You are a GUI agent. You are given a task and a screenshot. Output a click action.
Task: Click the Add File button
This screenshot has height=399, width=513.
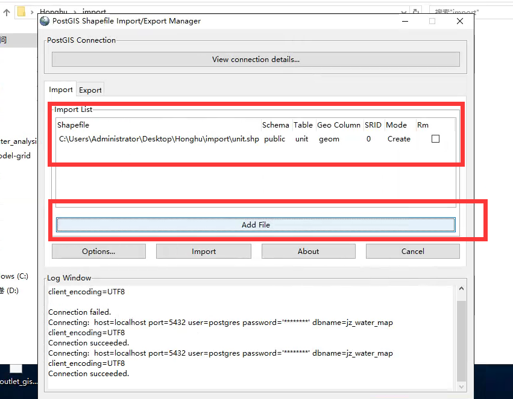pos(256,224)
